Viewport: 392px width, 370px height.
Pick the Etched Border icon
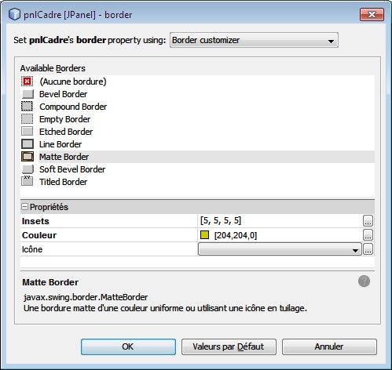(27, 132)
